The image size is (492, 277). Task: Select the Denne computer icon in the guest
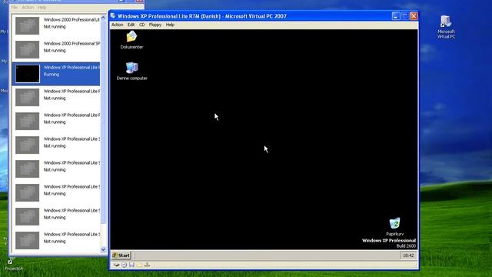(x=131, y=72)
